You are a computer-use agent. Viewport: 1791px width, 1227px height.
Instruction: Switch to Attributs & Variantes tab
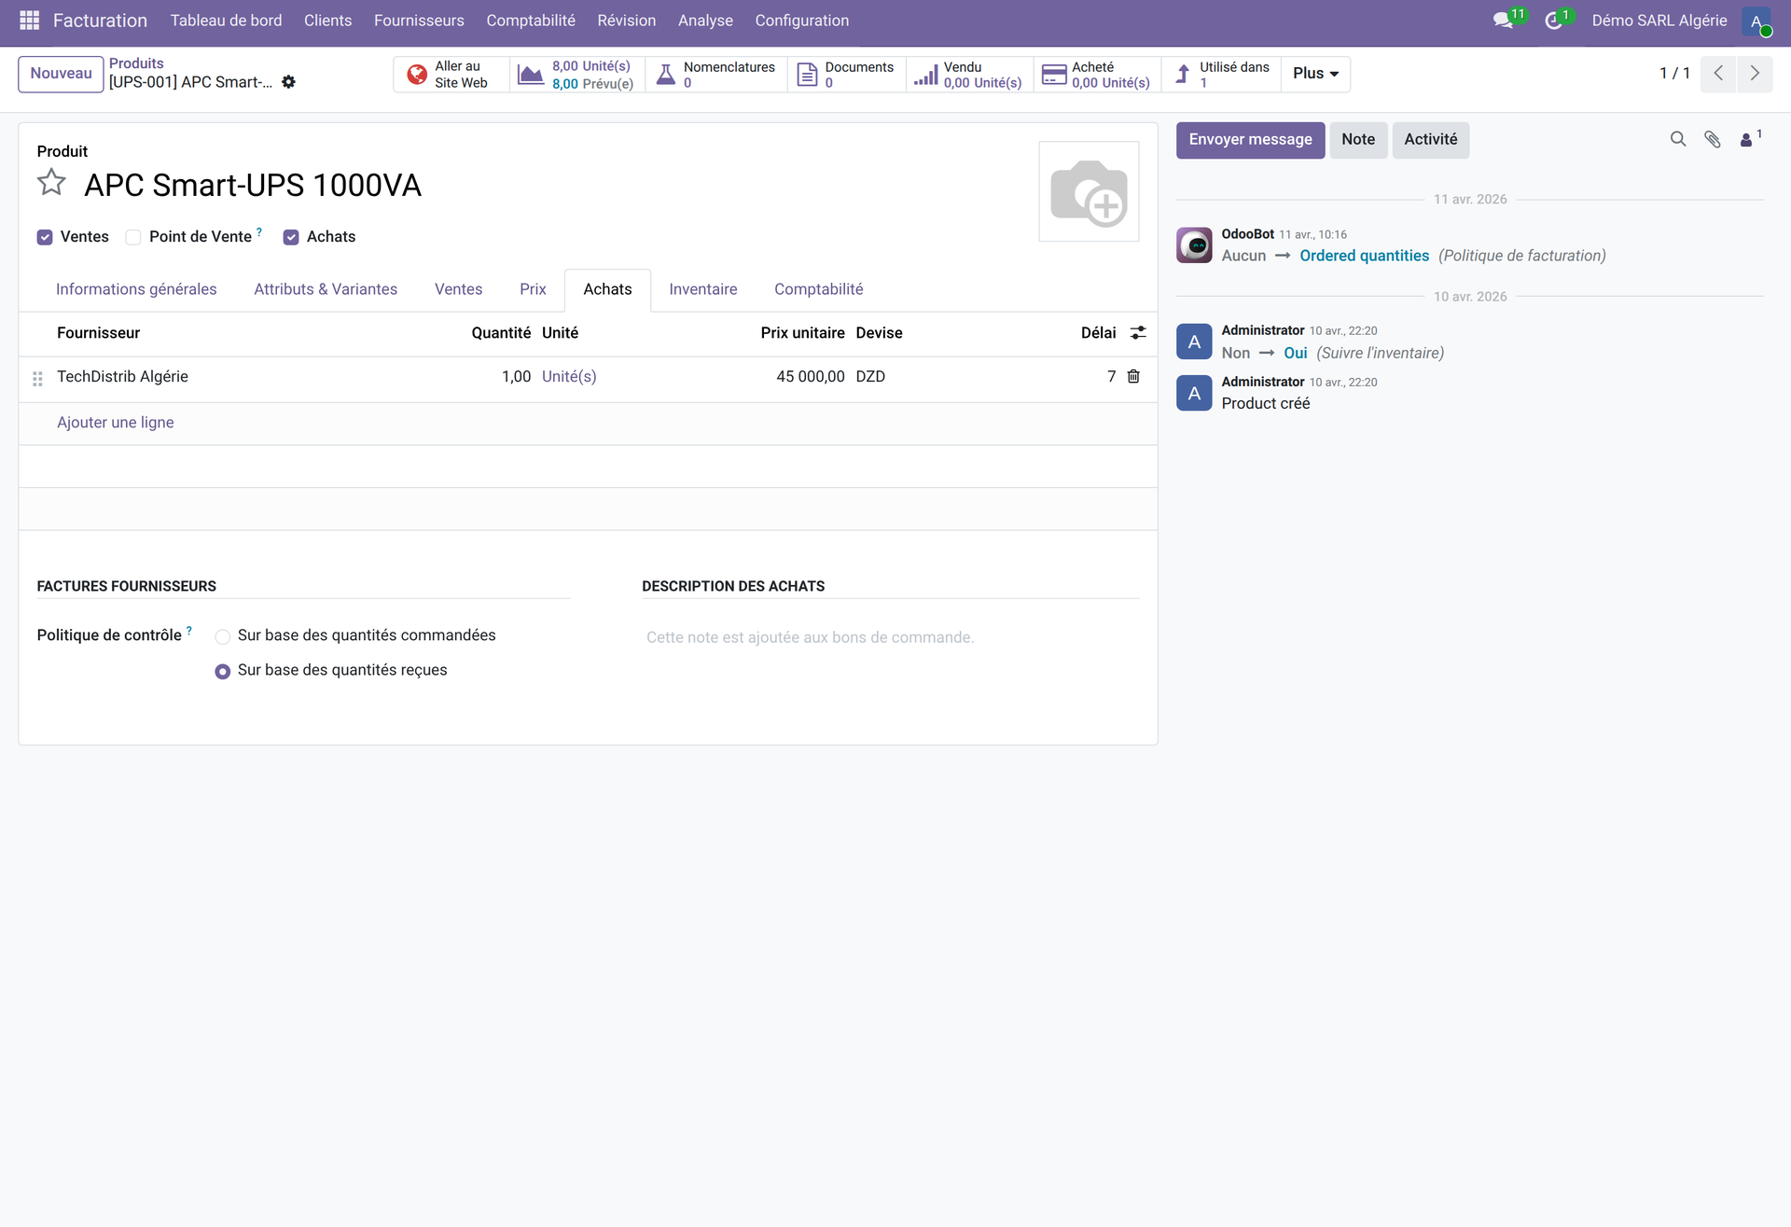326,290
